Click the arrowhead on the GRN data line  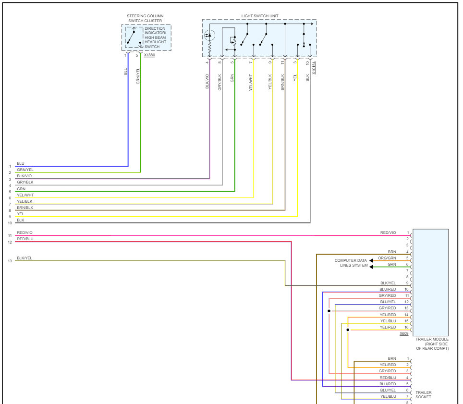tap(371, 267)
